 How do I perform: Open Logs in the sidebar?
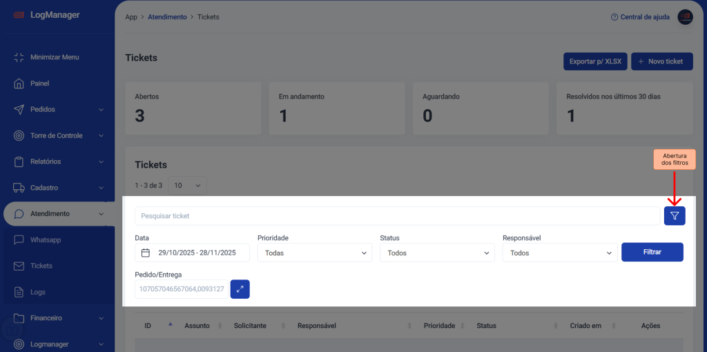(x=38, y=292)
